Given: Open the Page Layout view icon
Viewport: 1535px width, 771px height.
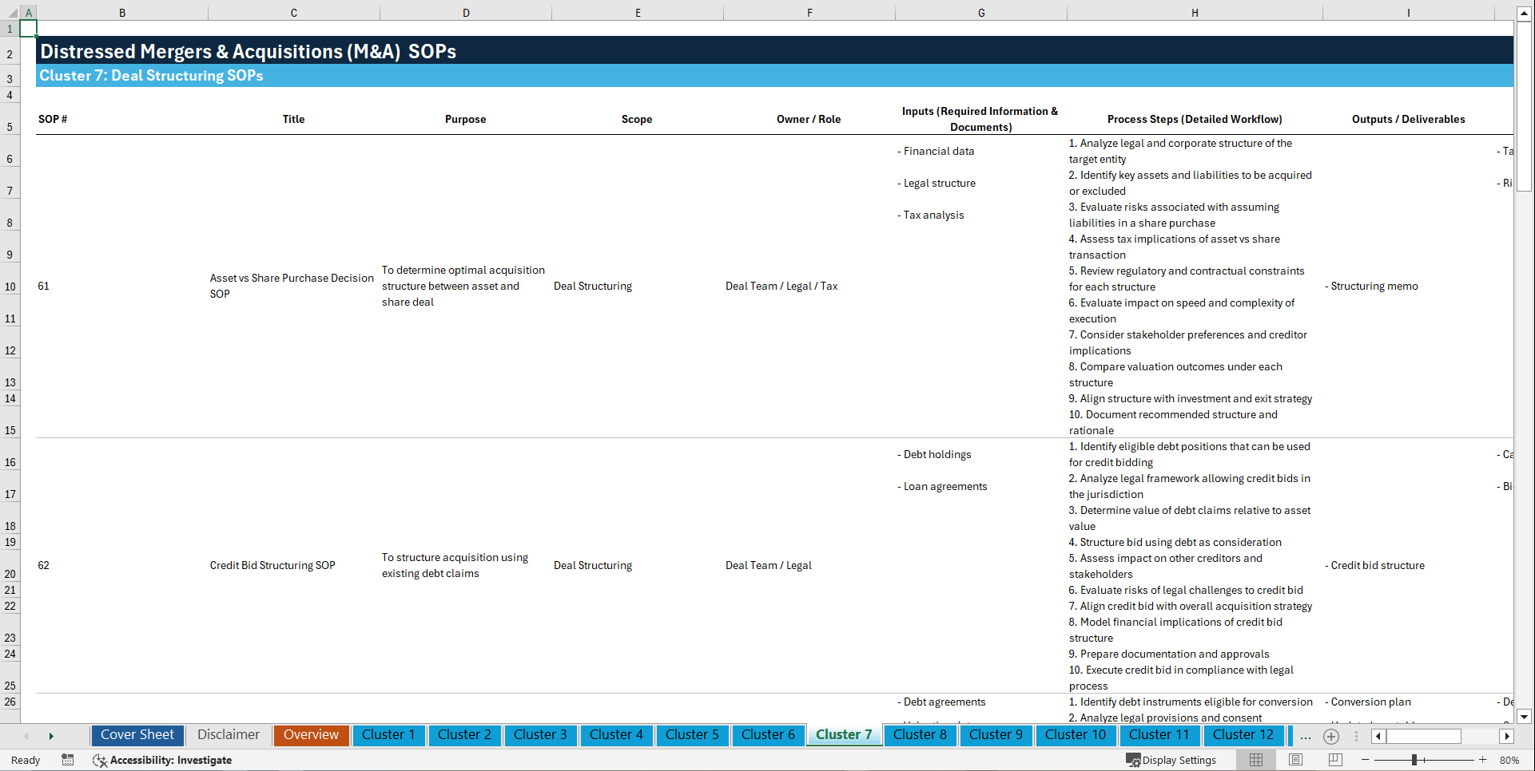Looking at the screenshot, I should [1295, 760].
